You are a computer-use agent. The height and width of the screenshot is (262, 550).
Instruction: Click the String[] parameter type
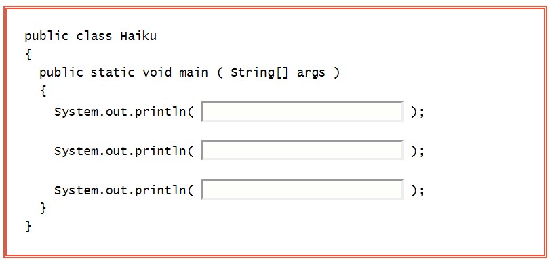coord(259,72)
